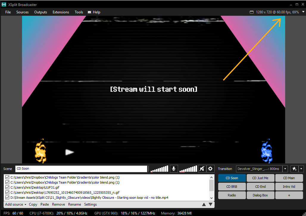Move selected source up with arrow

click(x=204, y=204)
